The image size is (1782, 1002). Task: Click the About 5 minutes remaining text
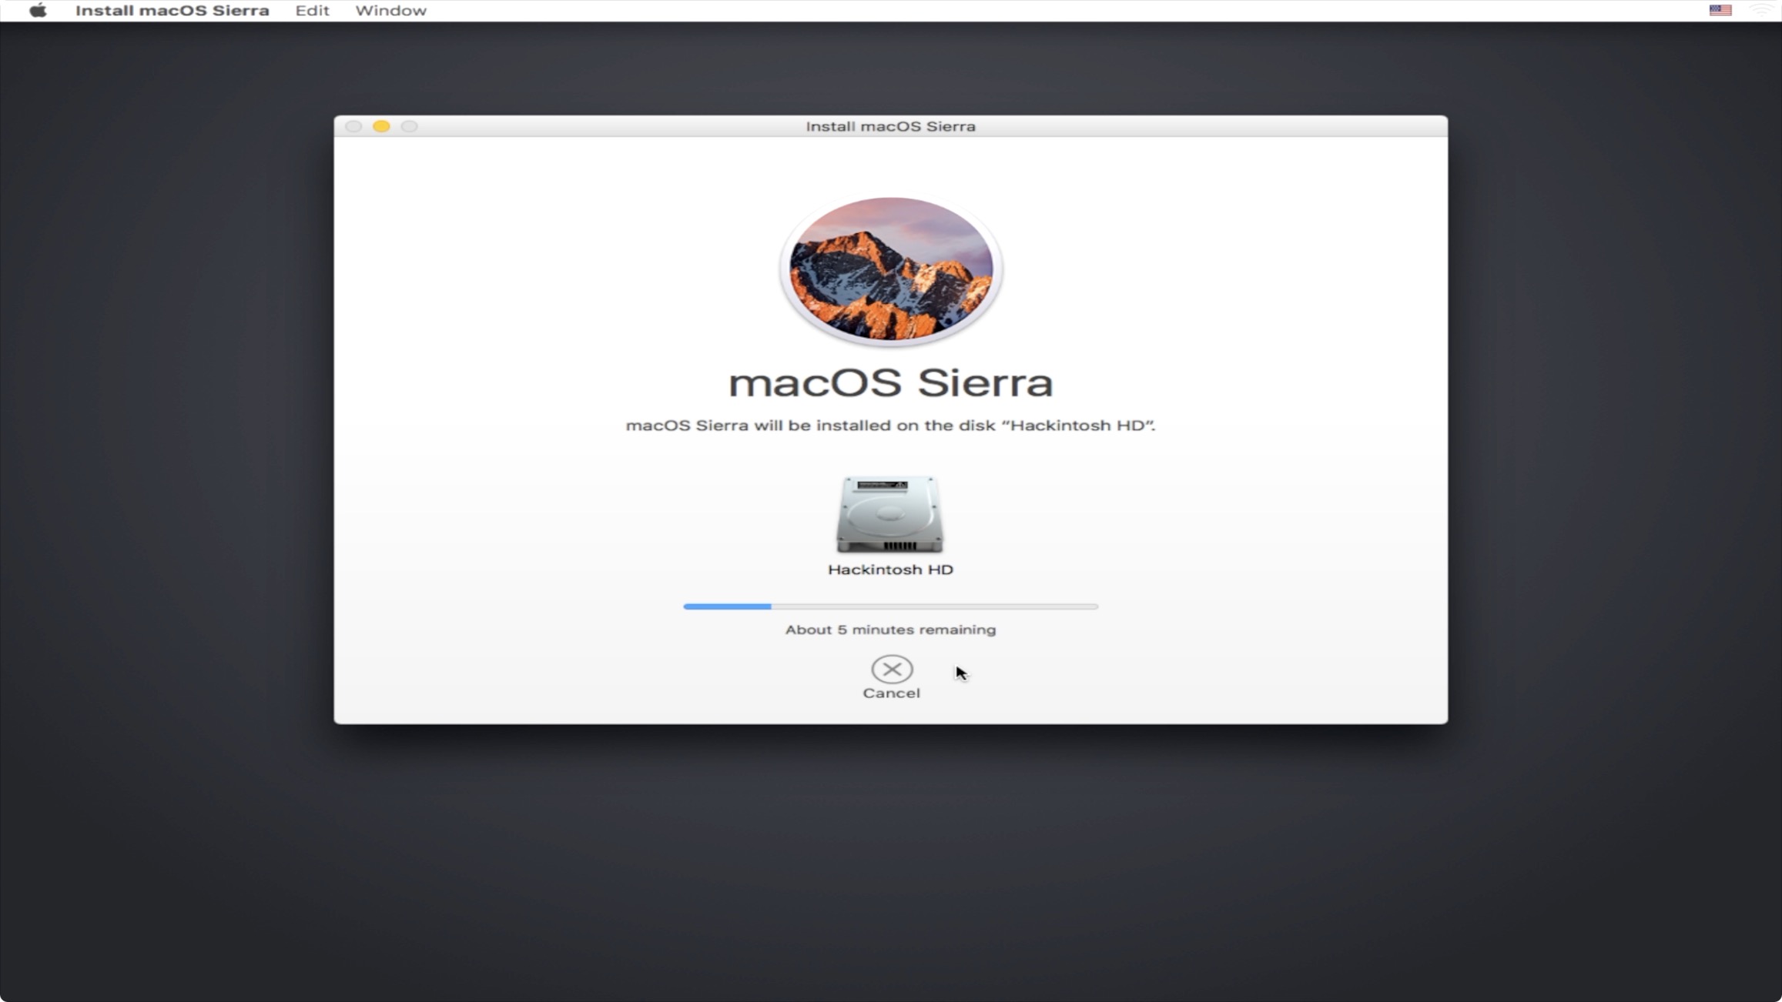coord(890,630)
